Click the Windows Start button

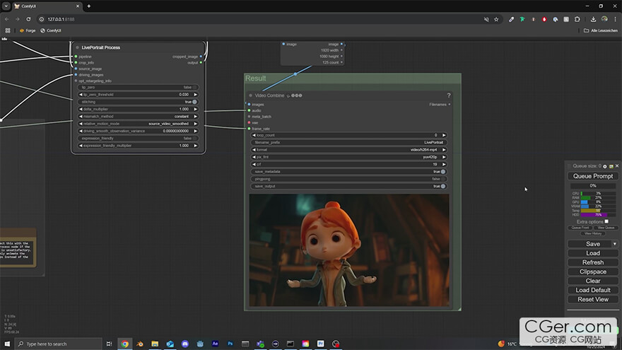[7, 344]
